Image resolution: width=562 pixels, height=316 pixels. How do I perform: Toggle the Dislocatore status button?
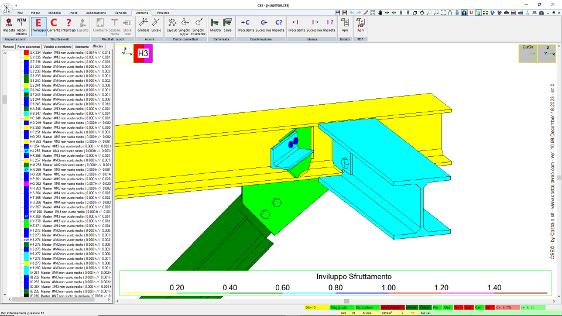click(367, 308)
